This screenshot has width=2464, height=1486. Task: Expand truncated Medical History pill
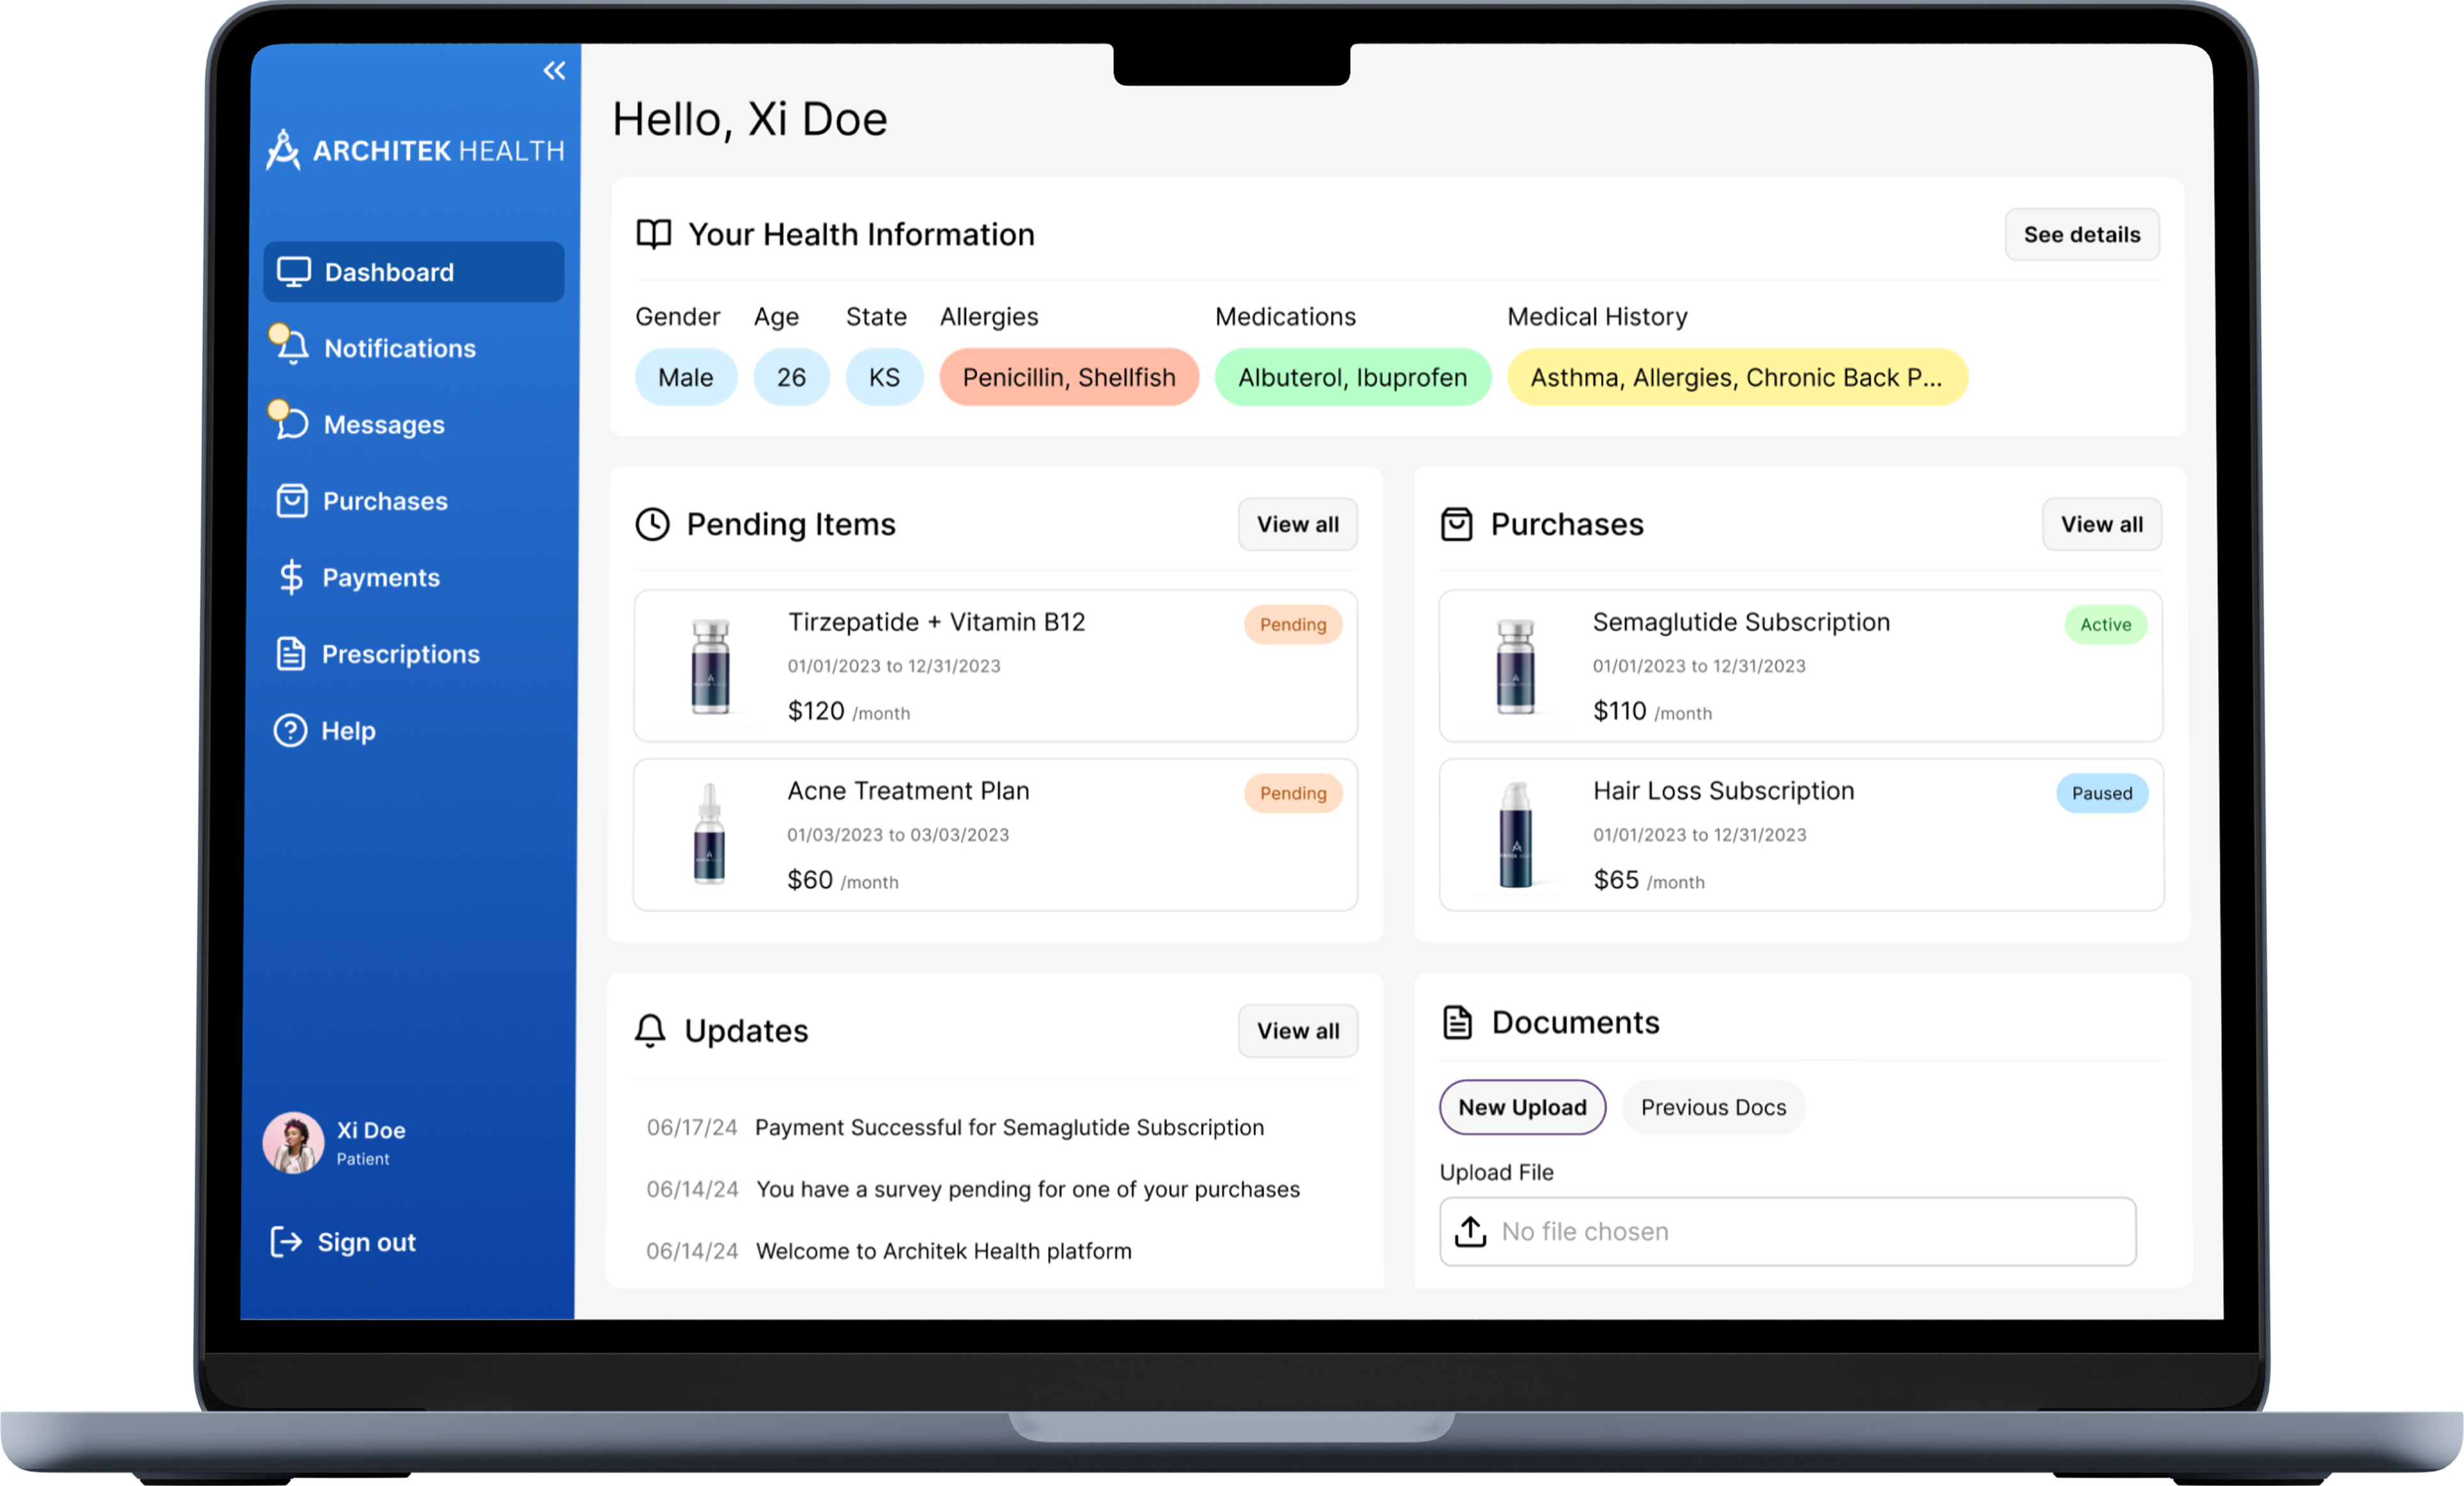click(1736, 377)
